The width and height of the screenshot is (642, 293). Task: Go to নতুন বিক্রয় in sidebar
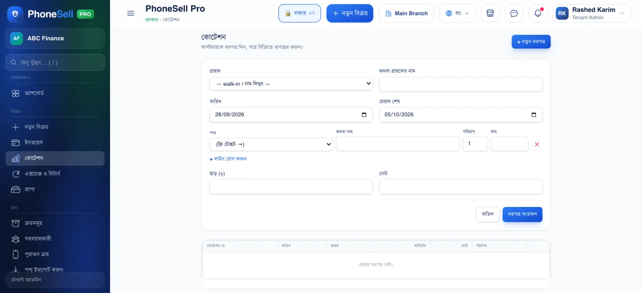coord(55,127)
